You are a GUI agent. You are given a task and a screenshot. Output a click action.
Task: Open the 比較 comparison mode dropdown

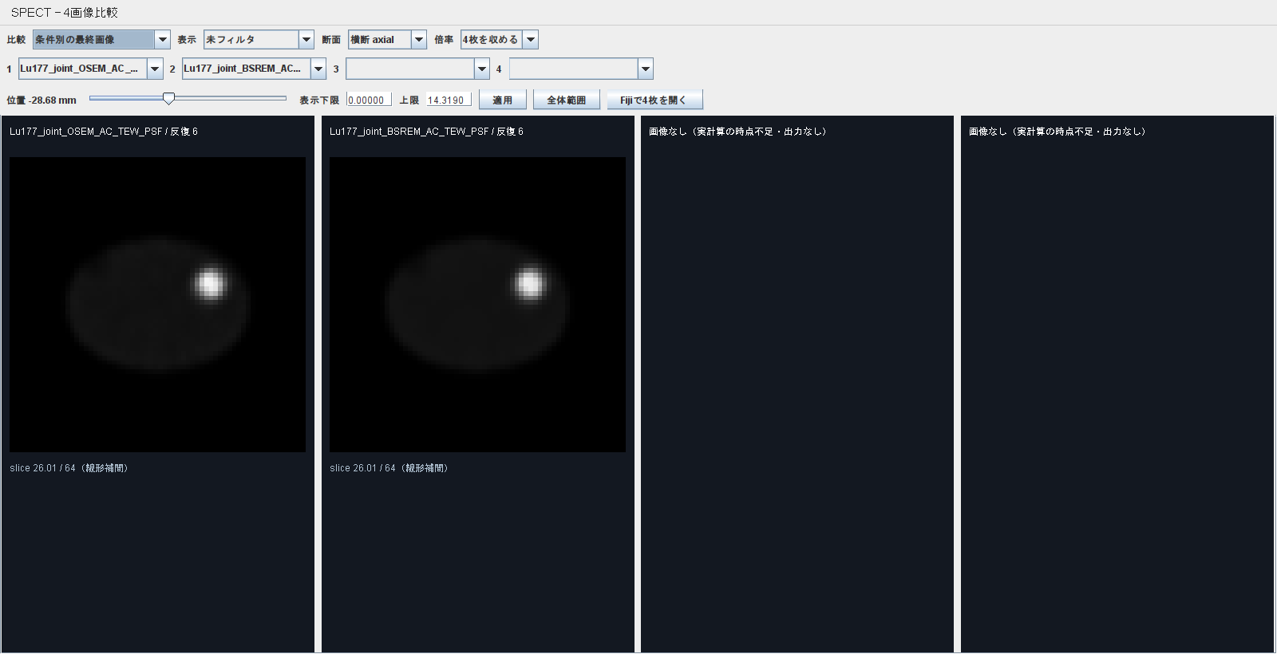point(101,39)
